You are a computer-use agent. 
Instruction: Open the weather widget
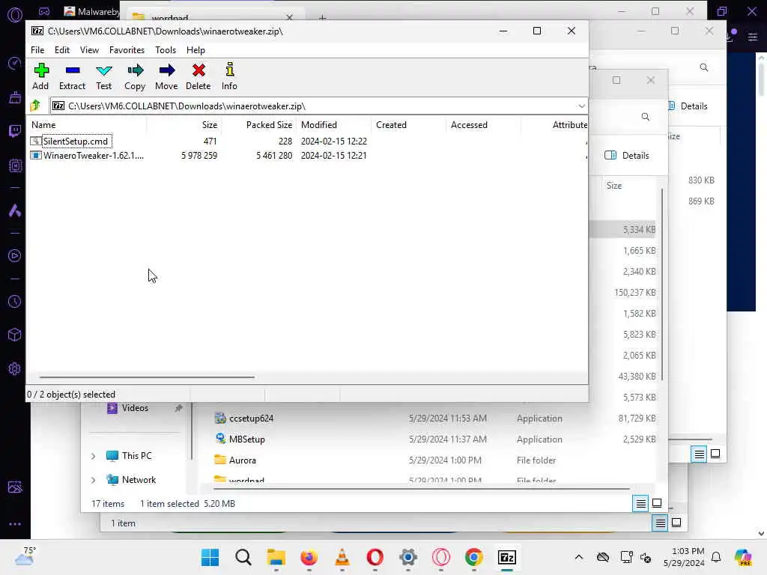24,556
